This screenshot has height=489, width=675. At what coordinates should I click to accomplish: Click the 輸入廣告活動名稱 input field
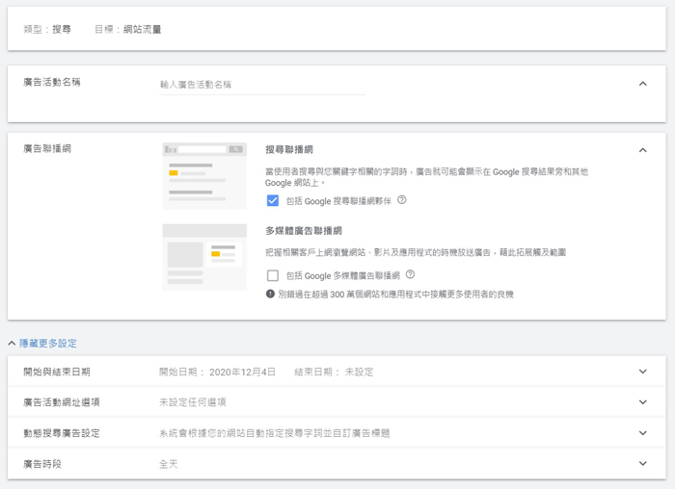pos(261,85)
